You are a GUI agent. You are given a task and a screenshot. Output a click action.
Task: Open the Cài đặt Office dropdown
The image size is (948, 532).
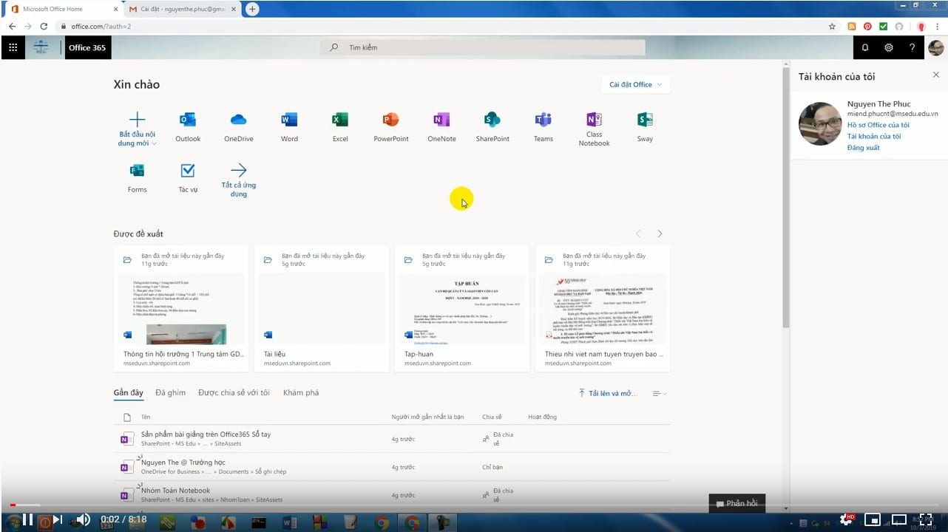click(636, 84)
